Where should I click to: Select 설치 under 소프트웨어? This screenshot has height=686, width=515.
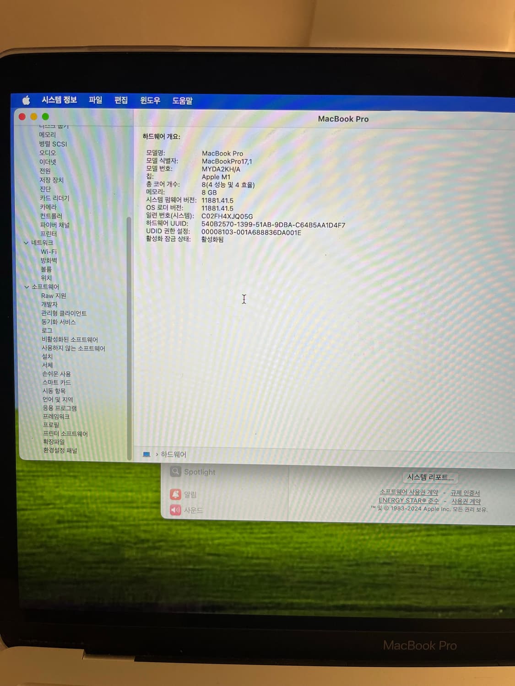click(48, 357)
